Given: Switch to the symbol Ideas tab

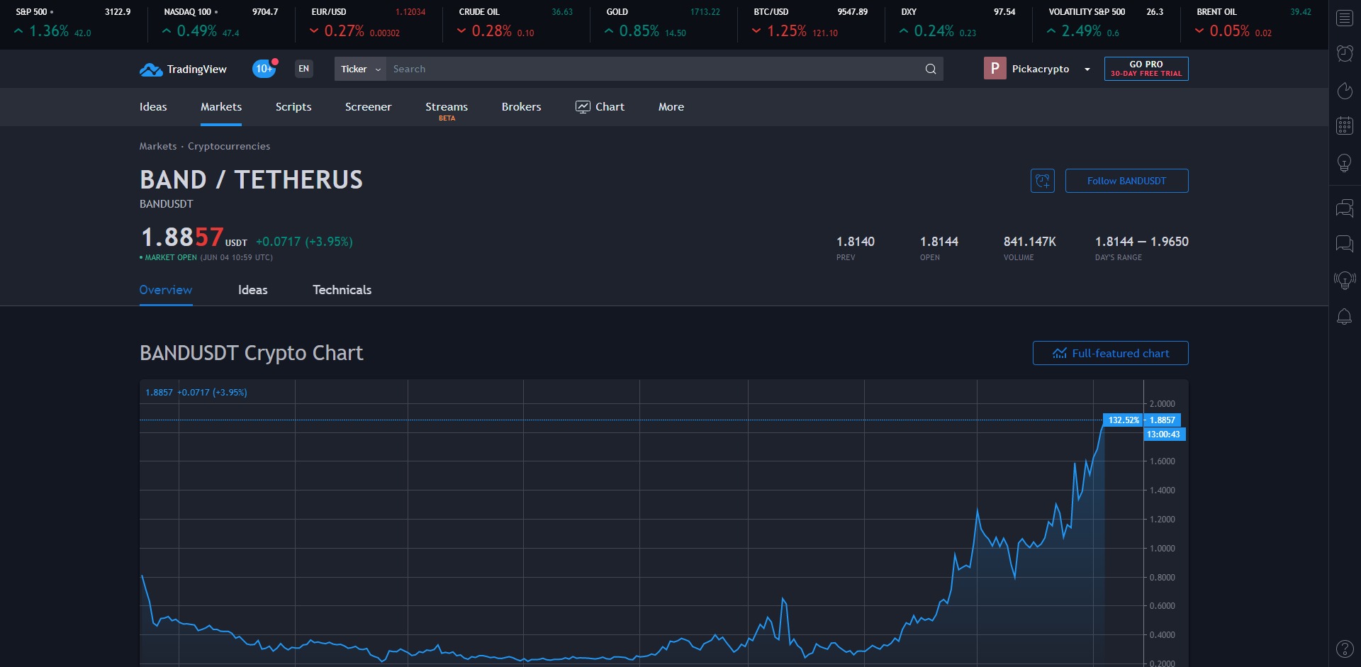Looking at the screenshot, I should coord(253,290).
